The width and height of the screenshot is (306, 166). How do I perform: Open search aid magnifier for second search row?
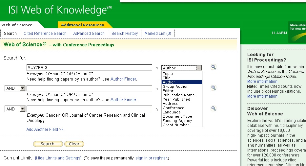[214, 88]
